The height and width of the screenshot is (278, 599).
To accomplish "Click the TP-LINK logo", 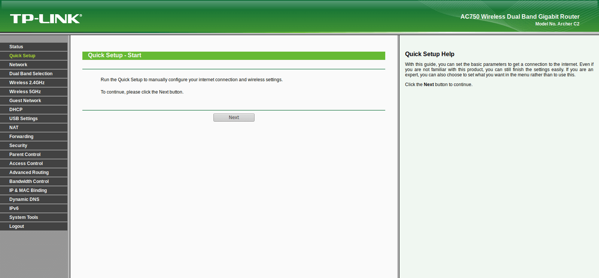I will 46,19.
